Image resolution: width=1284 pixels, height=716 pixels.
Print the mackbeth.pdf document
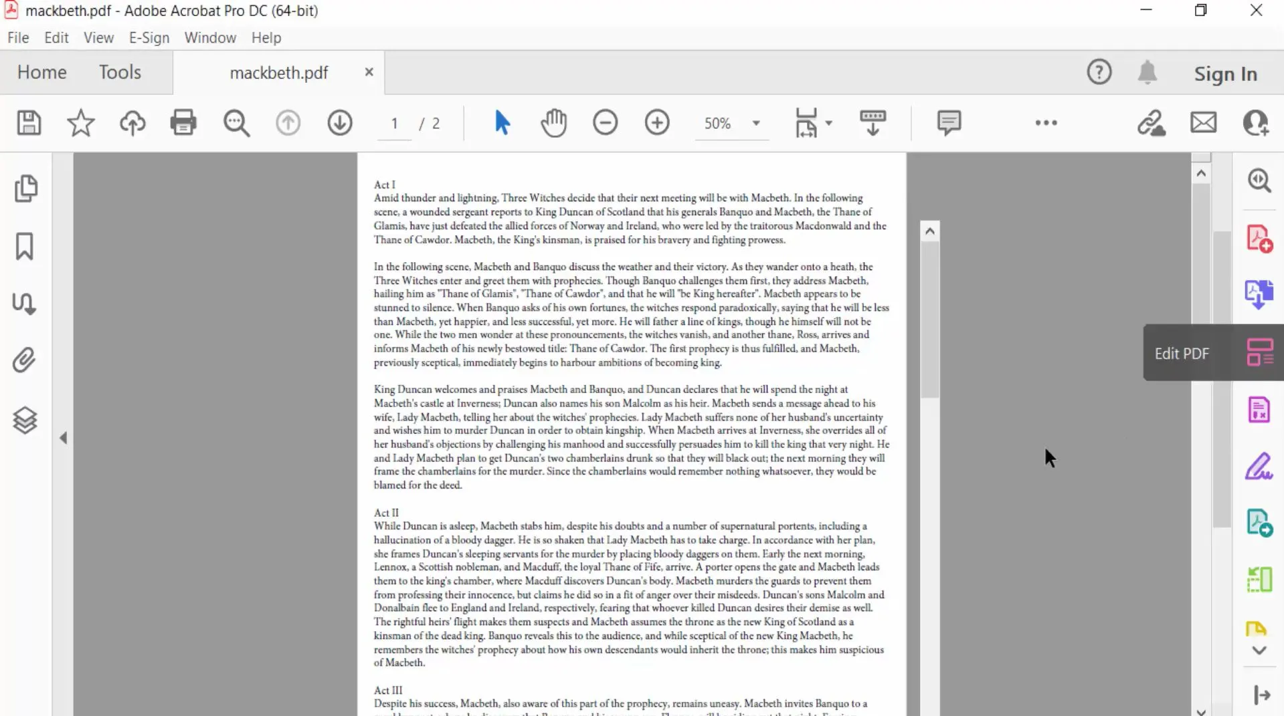[x=183, y=123]
